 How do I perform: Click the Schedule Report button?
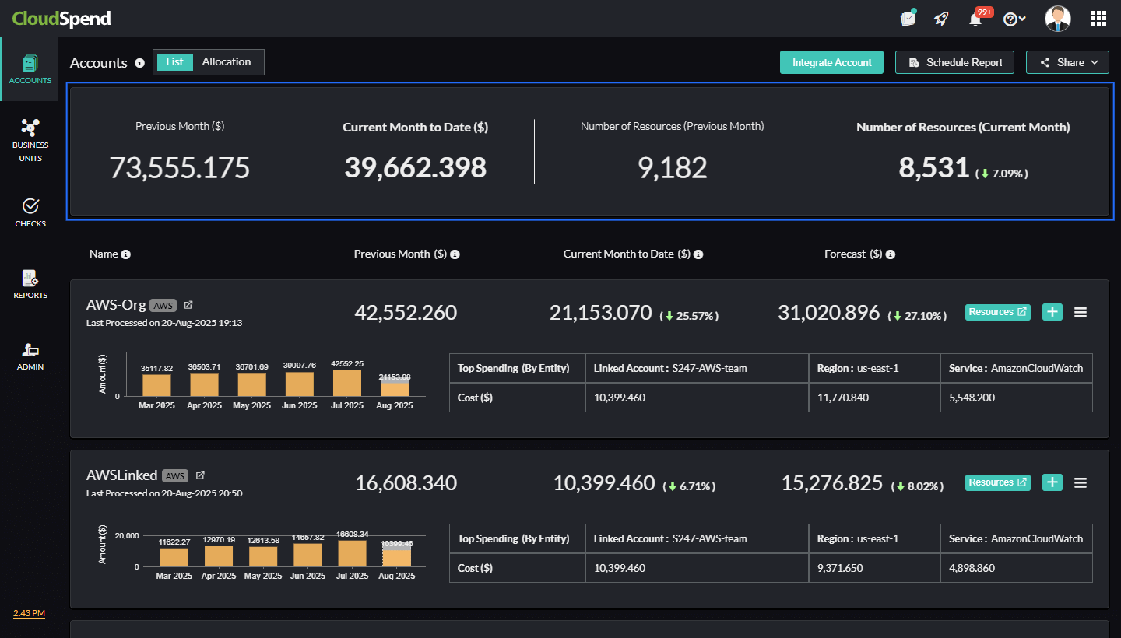pos(954,62)
